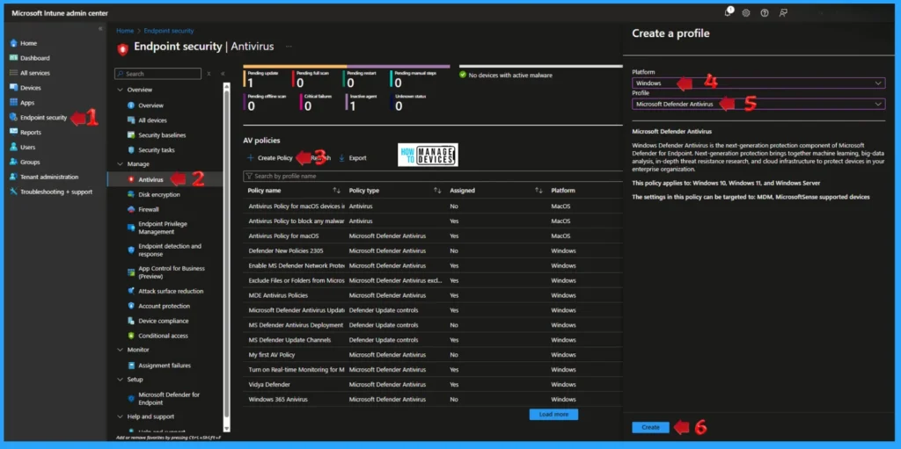The width and height of the screenshot is (901, 449).
Task: Collapse the Help and support section chevron
Action: (x=120, y=416)
